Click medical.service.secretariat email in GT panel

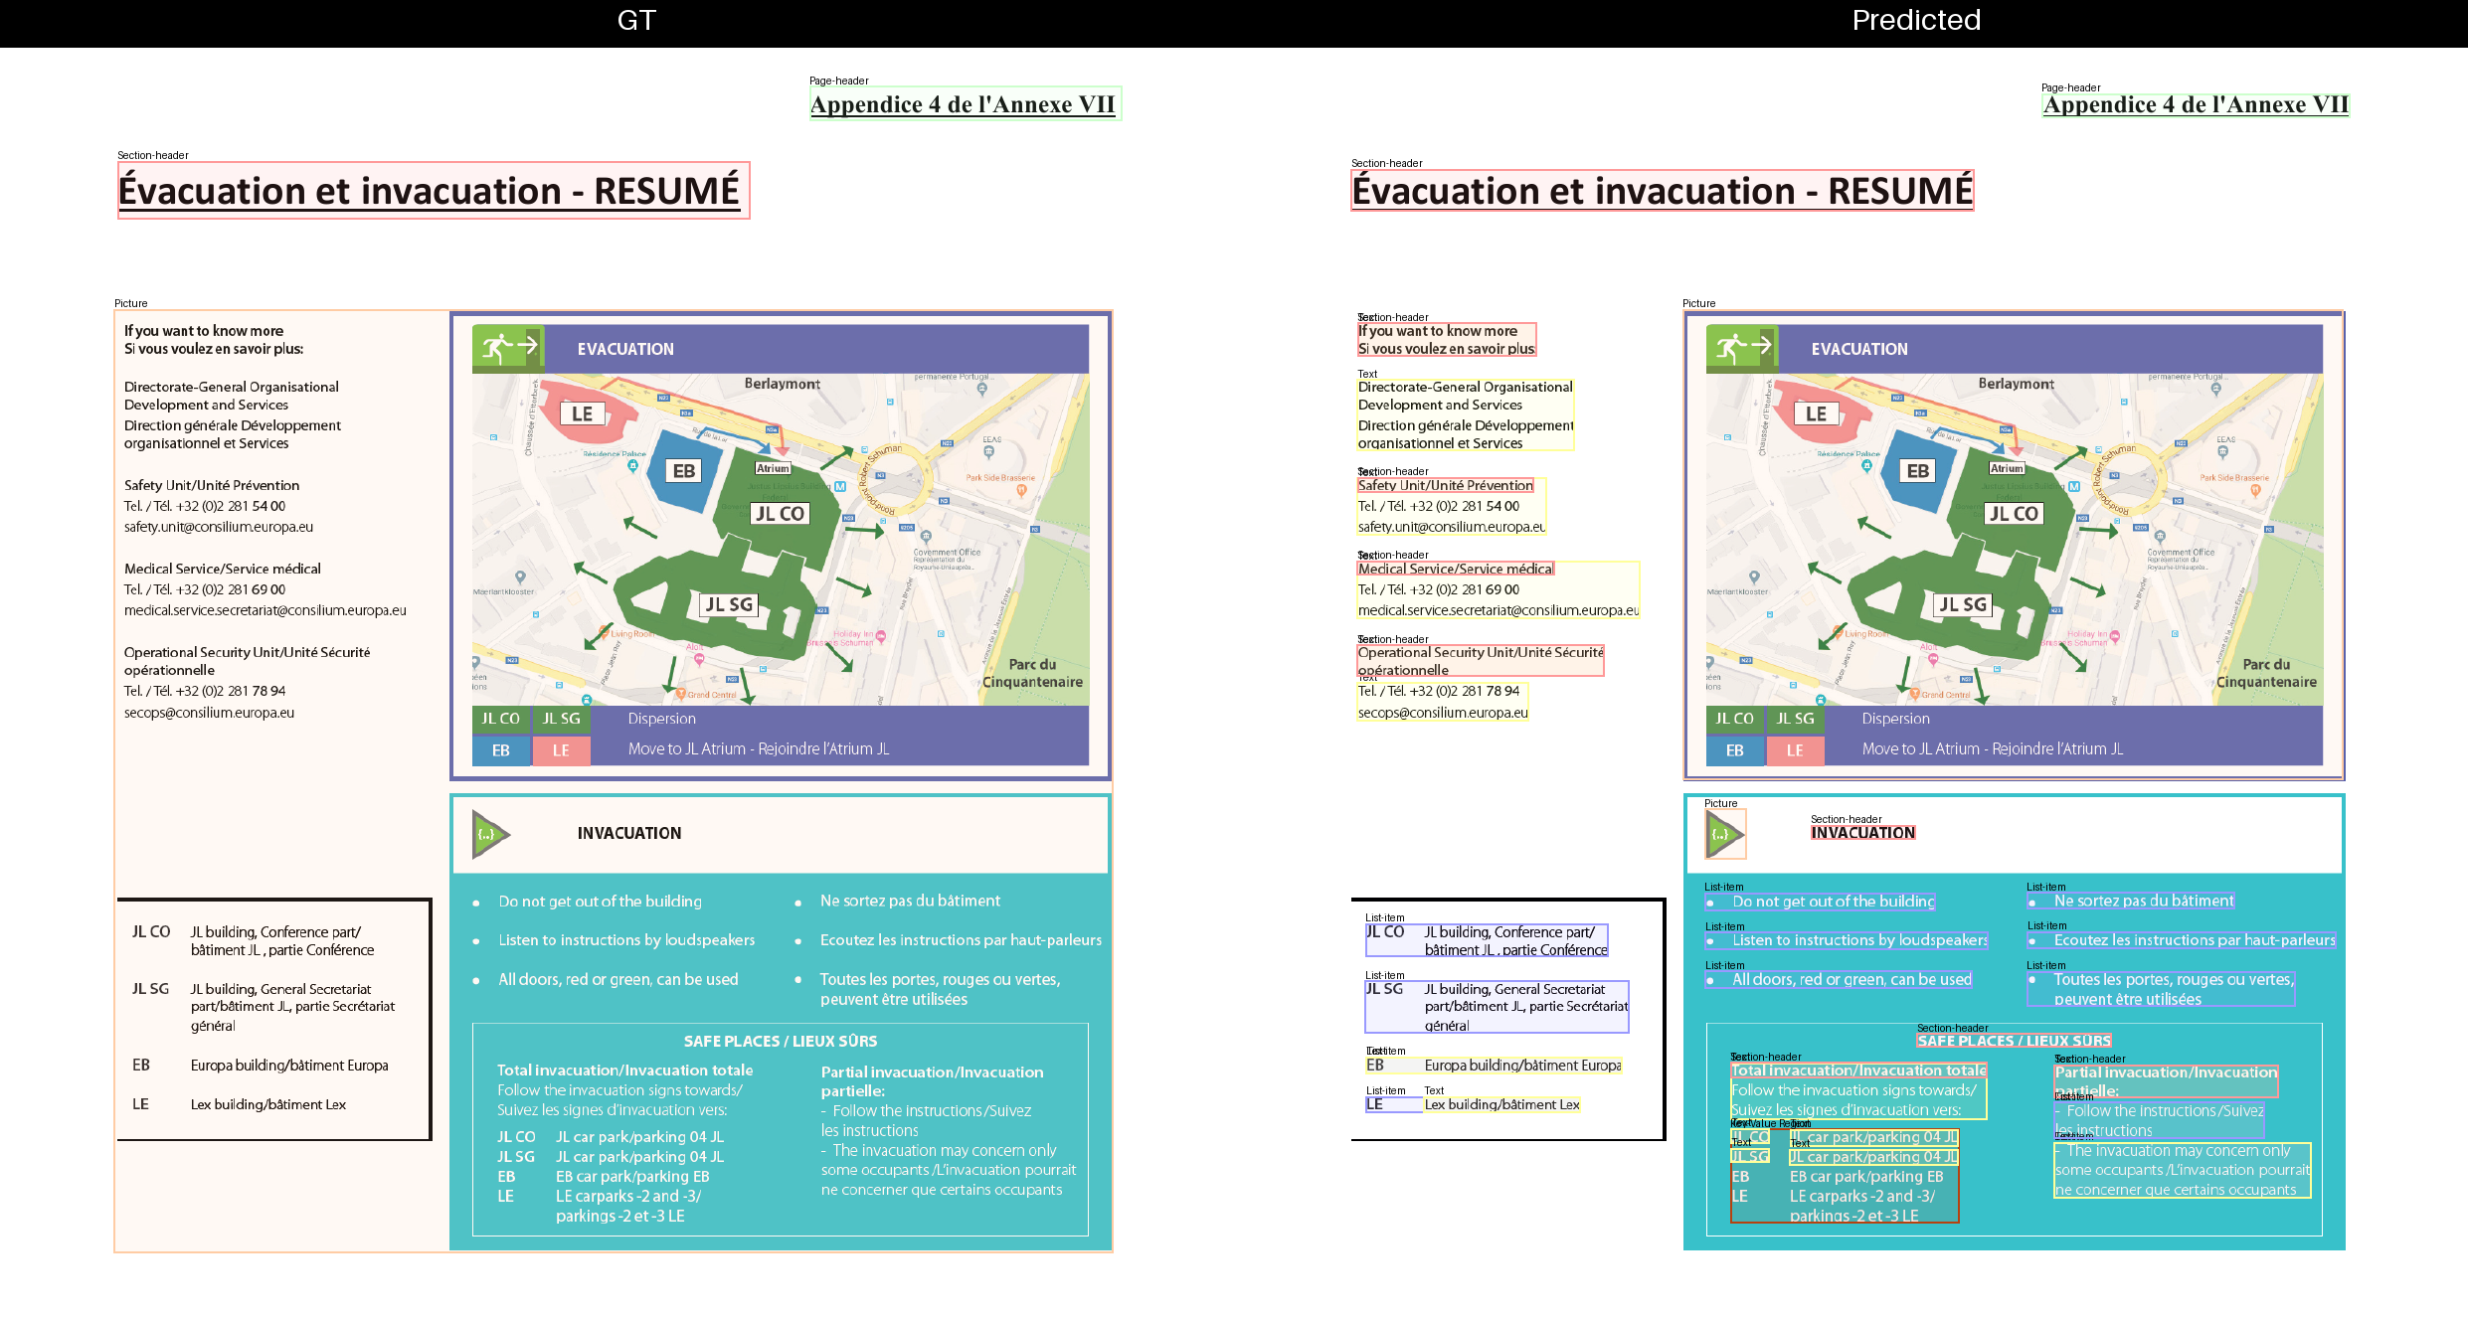coord(265,610)
